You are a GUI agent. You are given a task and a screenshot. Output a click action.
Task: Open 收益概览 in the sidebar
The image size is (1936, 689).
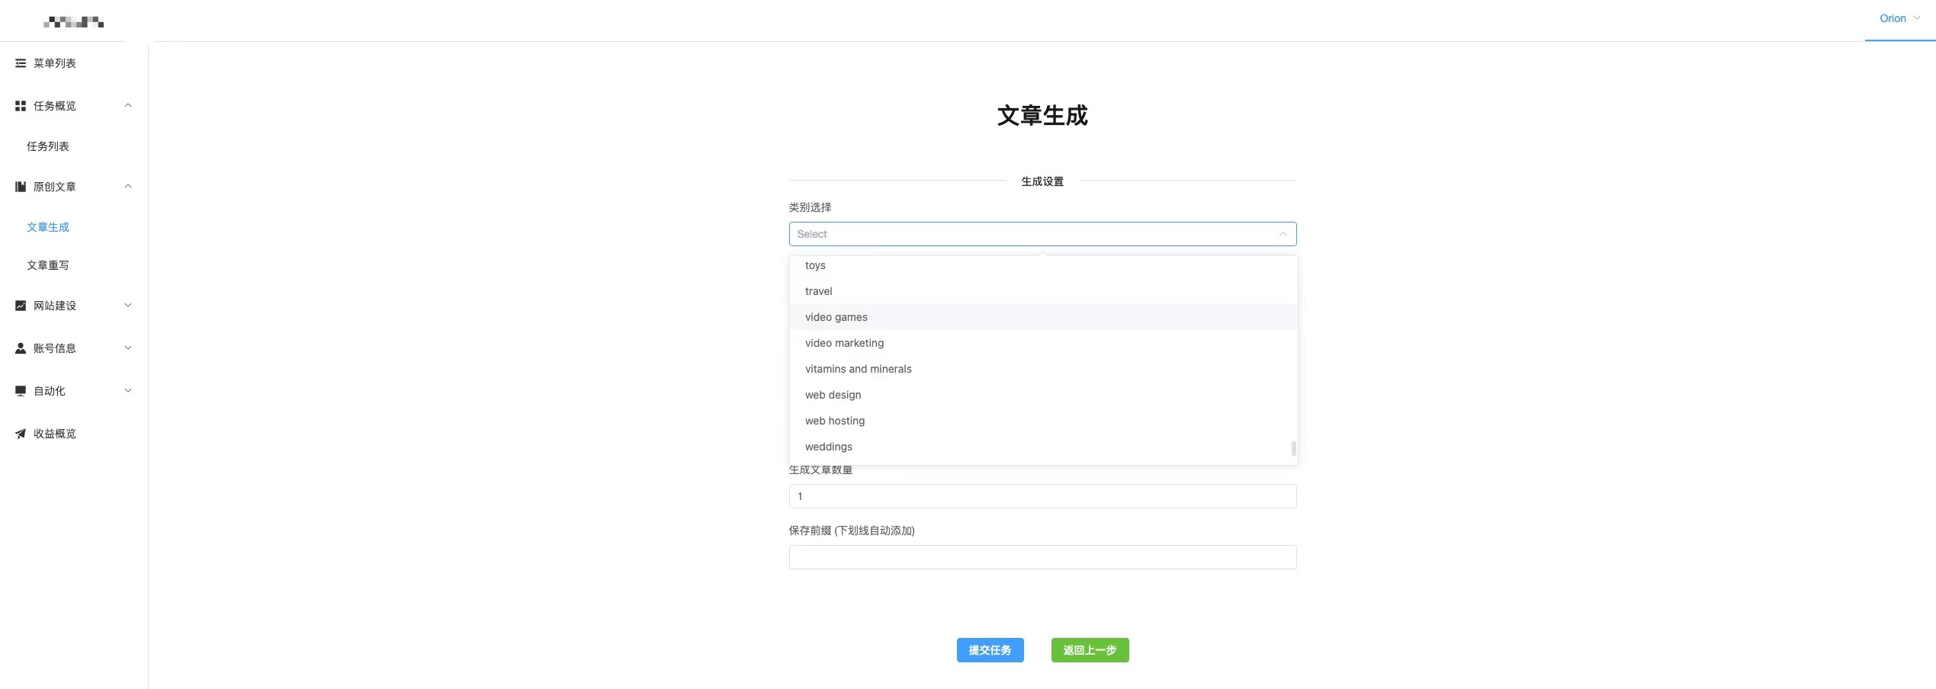point(54,434)
